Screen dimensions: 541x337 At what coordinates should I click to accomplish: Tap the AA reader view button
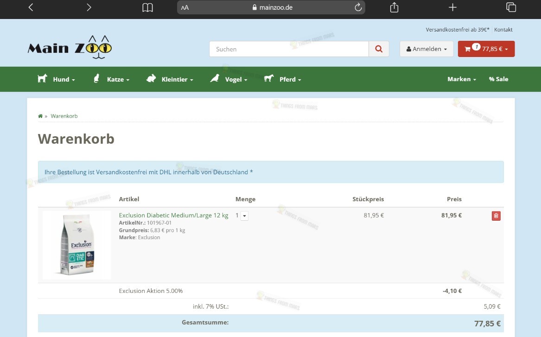point(185,7)
